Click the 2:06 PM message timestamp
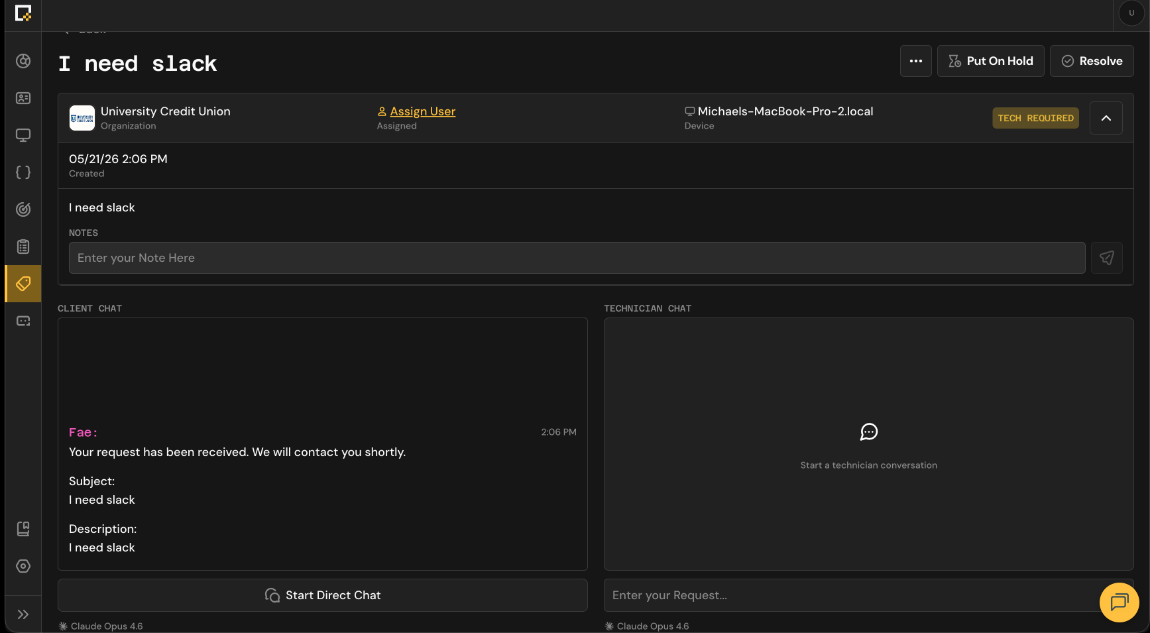Screen dimensions: 1150x633 coord(559,432)
